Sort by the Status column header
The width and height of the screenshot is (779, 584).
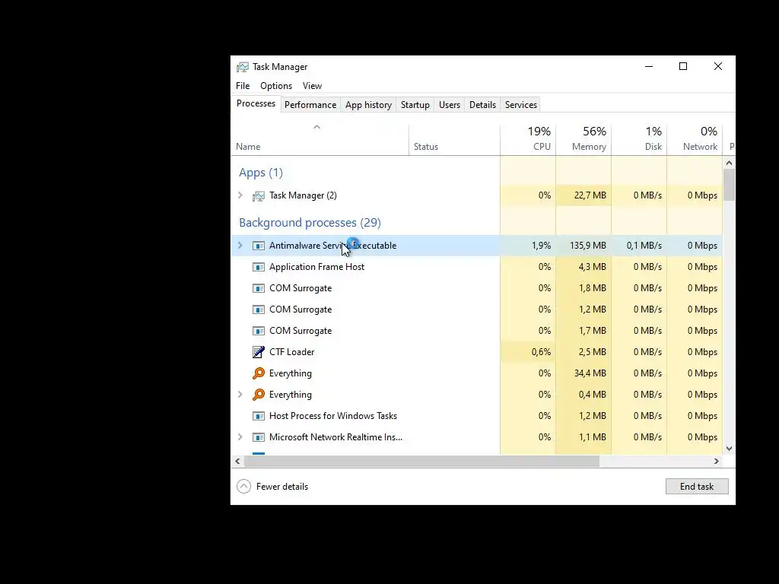pyautogui.click(x=454, y=140)
